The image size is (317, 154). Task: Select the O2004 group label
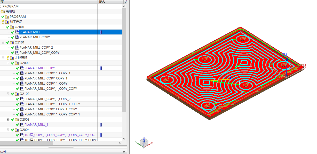25,130
